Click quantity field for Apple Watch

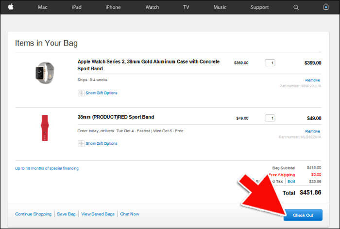(270, 63)
